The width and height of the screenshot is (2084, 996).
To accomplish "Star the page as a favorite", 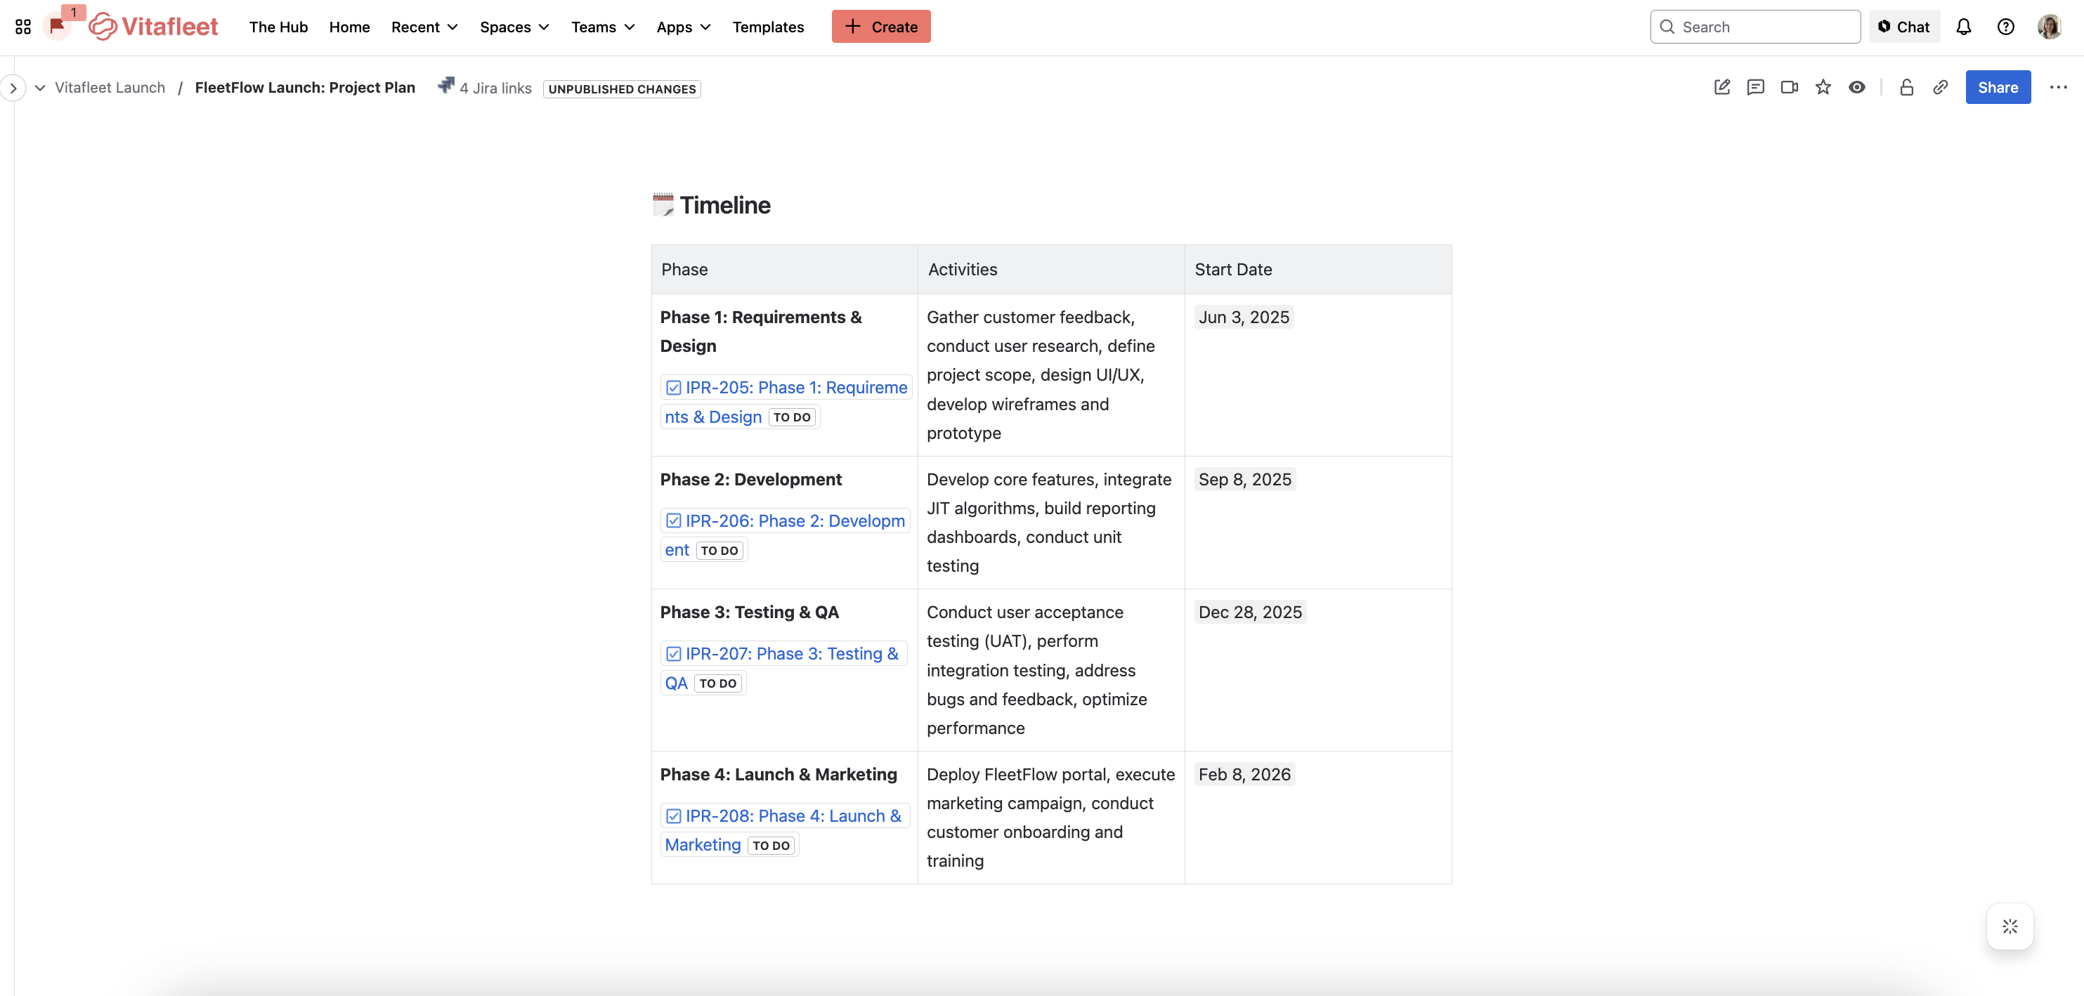I will [x=1823, y=87].
